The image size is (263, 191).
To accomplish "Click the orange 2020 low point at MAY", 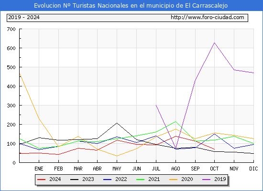I will tap(117, 156).
